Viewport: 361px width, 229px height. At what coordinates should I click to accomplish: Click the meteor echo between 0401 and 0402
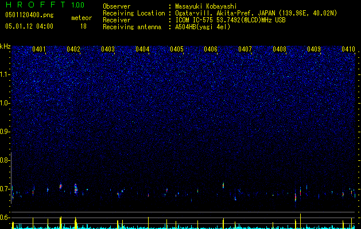[61, 186]
